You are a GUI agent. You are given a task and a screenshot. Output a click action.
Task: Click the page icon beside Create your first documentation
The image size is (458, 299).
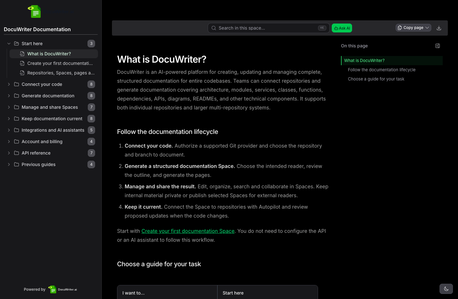[x=22, y=63]
